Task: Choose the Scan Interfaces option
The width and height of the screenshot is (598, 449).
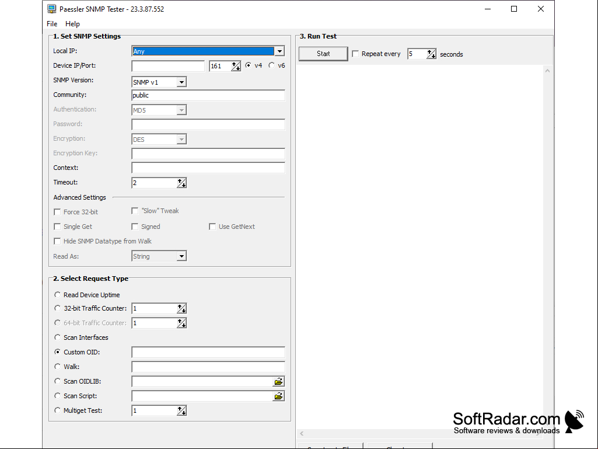Action: tap(57, 337)
